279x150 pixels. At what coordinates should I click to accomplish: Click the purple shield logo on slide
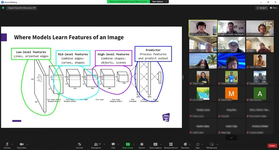pos(166,117)
